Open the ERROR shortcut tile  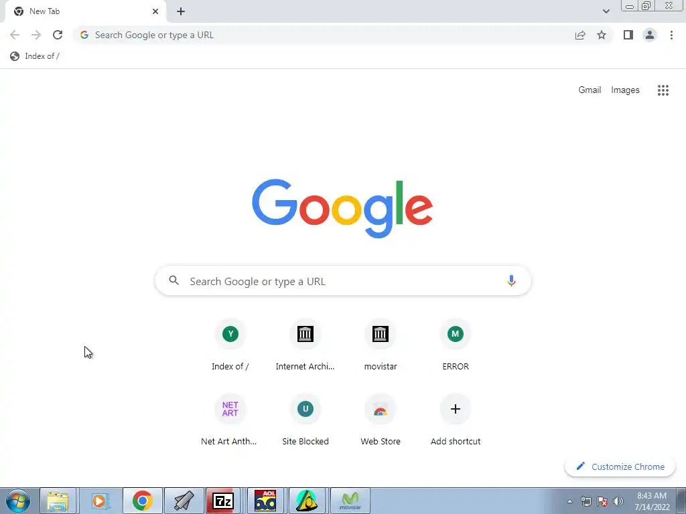(x=456, y=345)
